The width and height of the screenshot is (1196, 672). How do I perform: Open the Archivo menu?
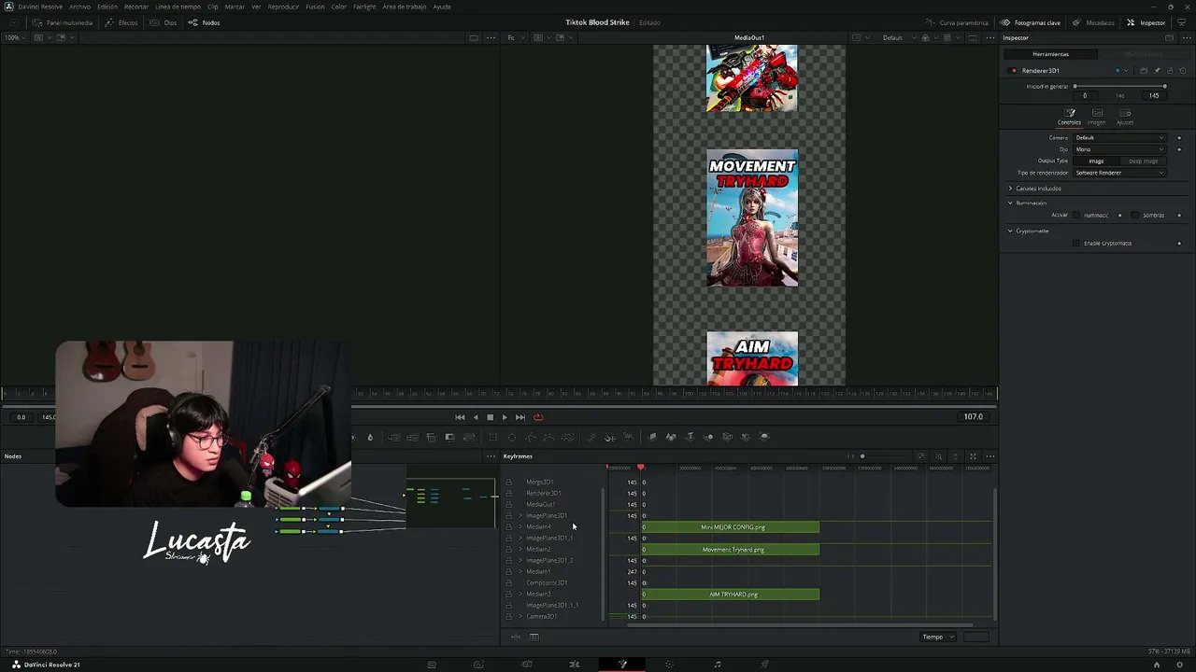79,7
